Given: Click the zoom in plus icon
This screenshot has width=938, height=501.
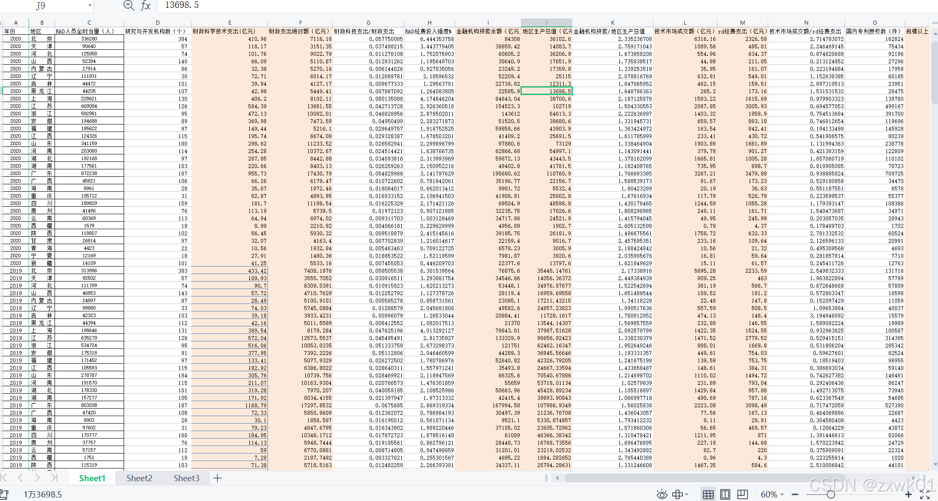Looking at the screenshot, I should click(x=909, y=494).
